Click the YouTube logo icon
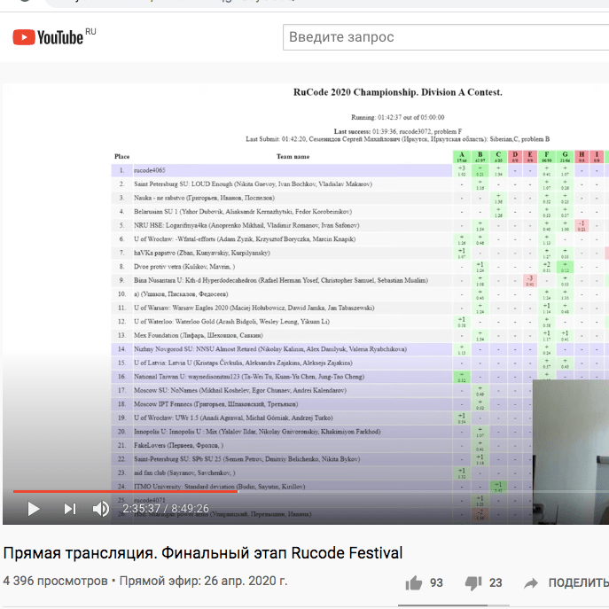 tap(24, 37)
